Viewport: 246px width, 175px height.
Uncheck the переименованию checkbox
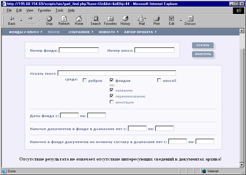click(x=112, y=96)
